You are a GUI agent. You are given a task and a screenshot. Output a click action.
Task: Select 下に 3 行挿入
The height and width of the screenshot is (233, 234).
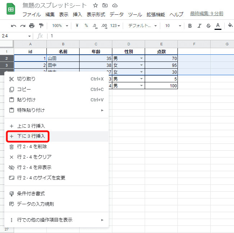pos(57,136)
